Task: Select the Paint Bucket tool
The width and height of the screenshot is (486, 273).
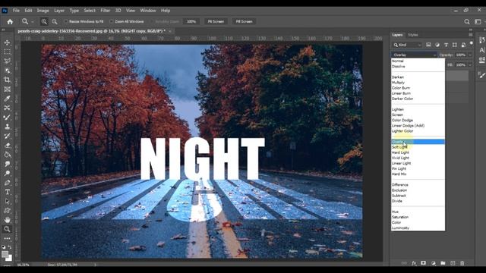Action: (7, 155)
